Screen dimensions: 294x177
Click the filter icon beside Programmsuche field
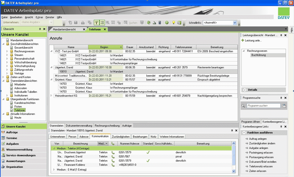pyautogui.click(x=284, y=106)
